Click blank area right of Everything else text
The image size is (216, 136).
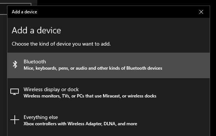coord(174,120)
